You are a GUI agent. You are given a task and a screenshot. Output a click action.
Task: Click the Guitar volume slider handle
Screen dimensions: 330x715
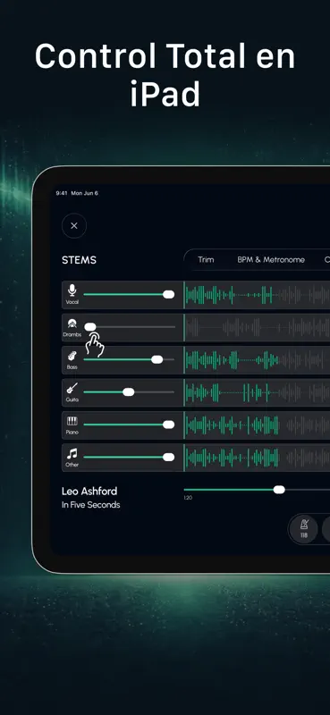[x=129, y=391]
